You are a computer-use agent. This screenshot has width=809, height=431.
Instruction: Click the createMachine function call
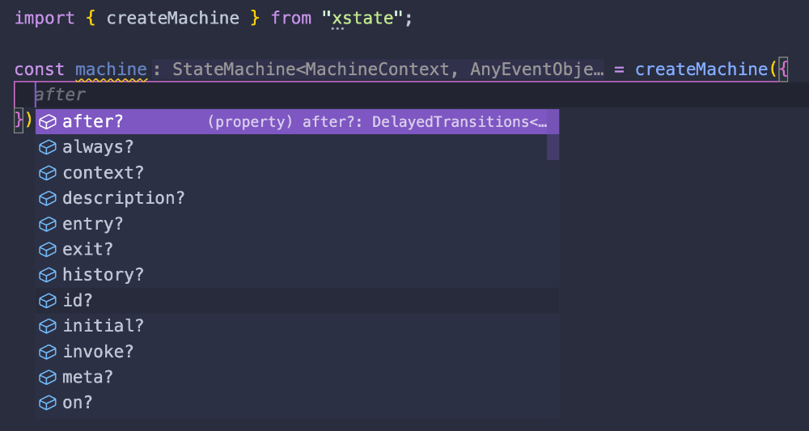coord(701,70)
